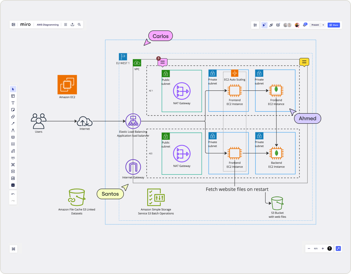Select the VPC cloud icon
The width and height of the screenshot is (351, 274).
pos(137,63)
